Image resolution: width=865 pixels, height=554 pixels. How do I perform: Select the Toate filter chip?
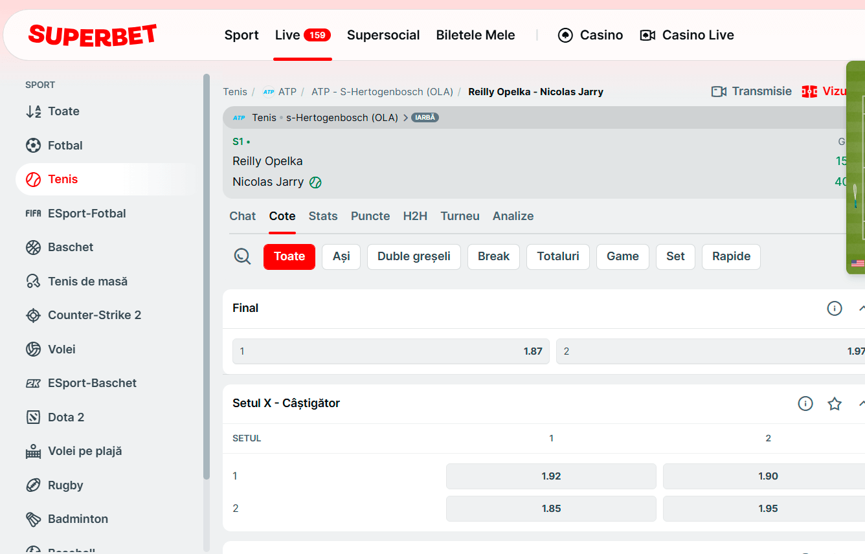[x=289, y=256]
